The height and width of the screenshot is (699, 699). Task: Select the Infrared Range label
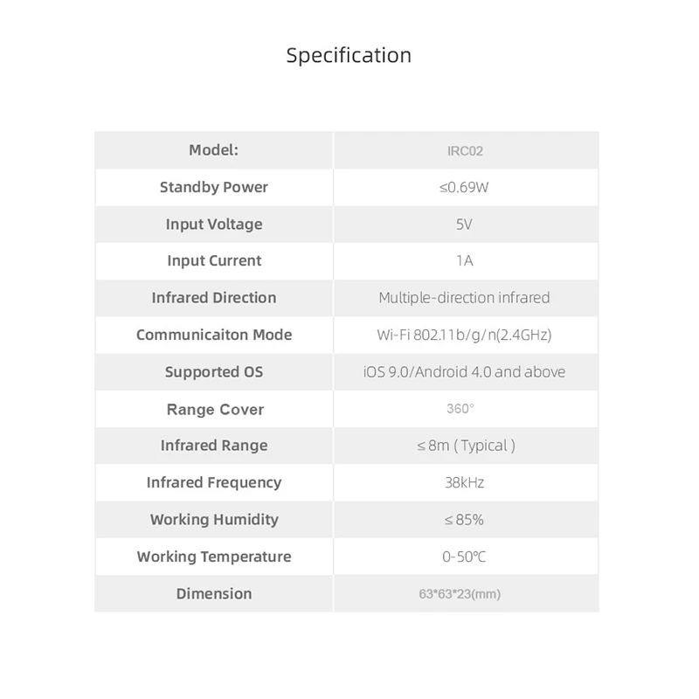click(x=213, y=446)
